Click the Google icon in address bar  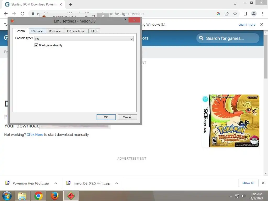coord(218,14)
